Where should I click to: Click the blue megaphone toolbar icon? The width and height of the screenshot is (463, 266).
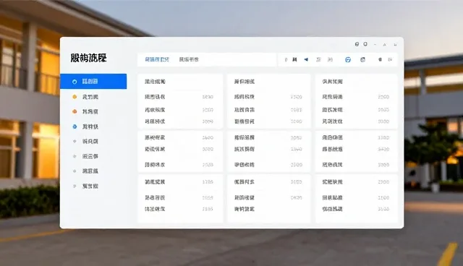(x=306, y=59)
